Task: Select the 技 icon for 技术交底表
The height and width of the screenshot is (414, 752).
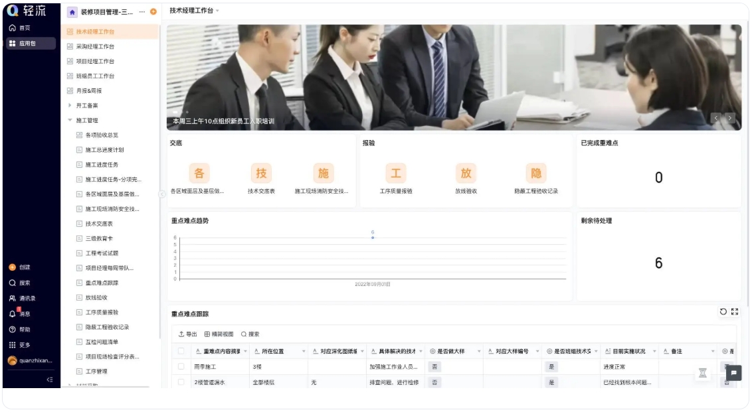Action: point(262,172)
